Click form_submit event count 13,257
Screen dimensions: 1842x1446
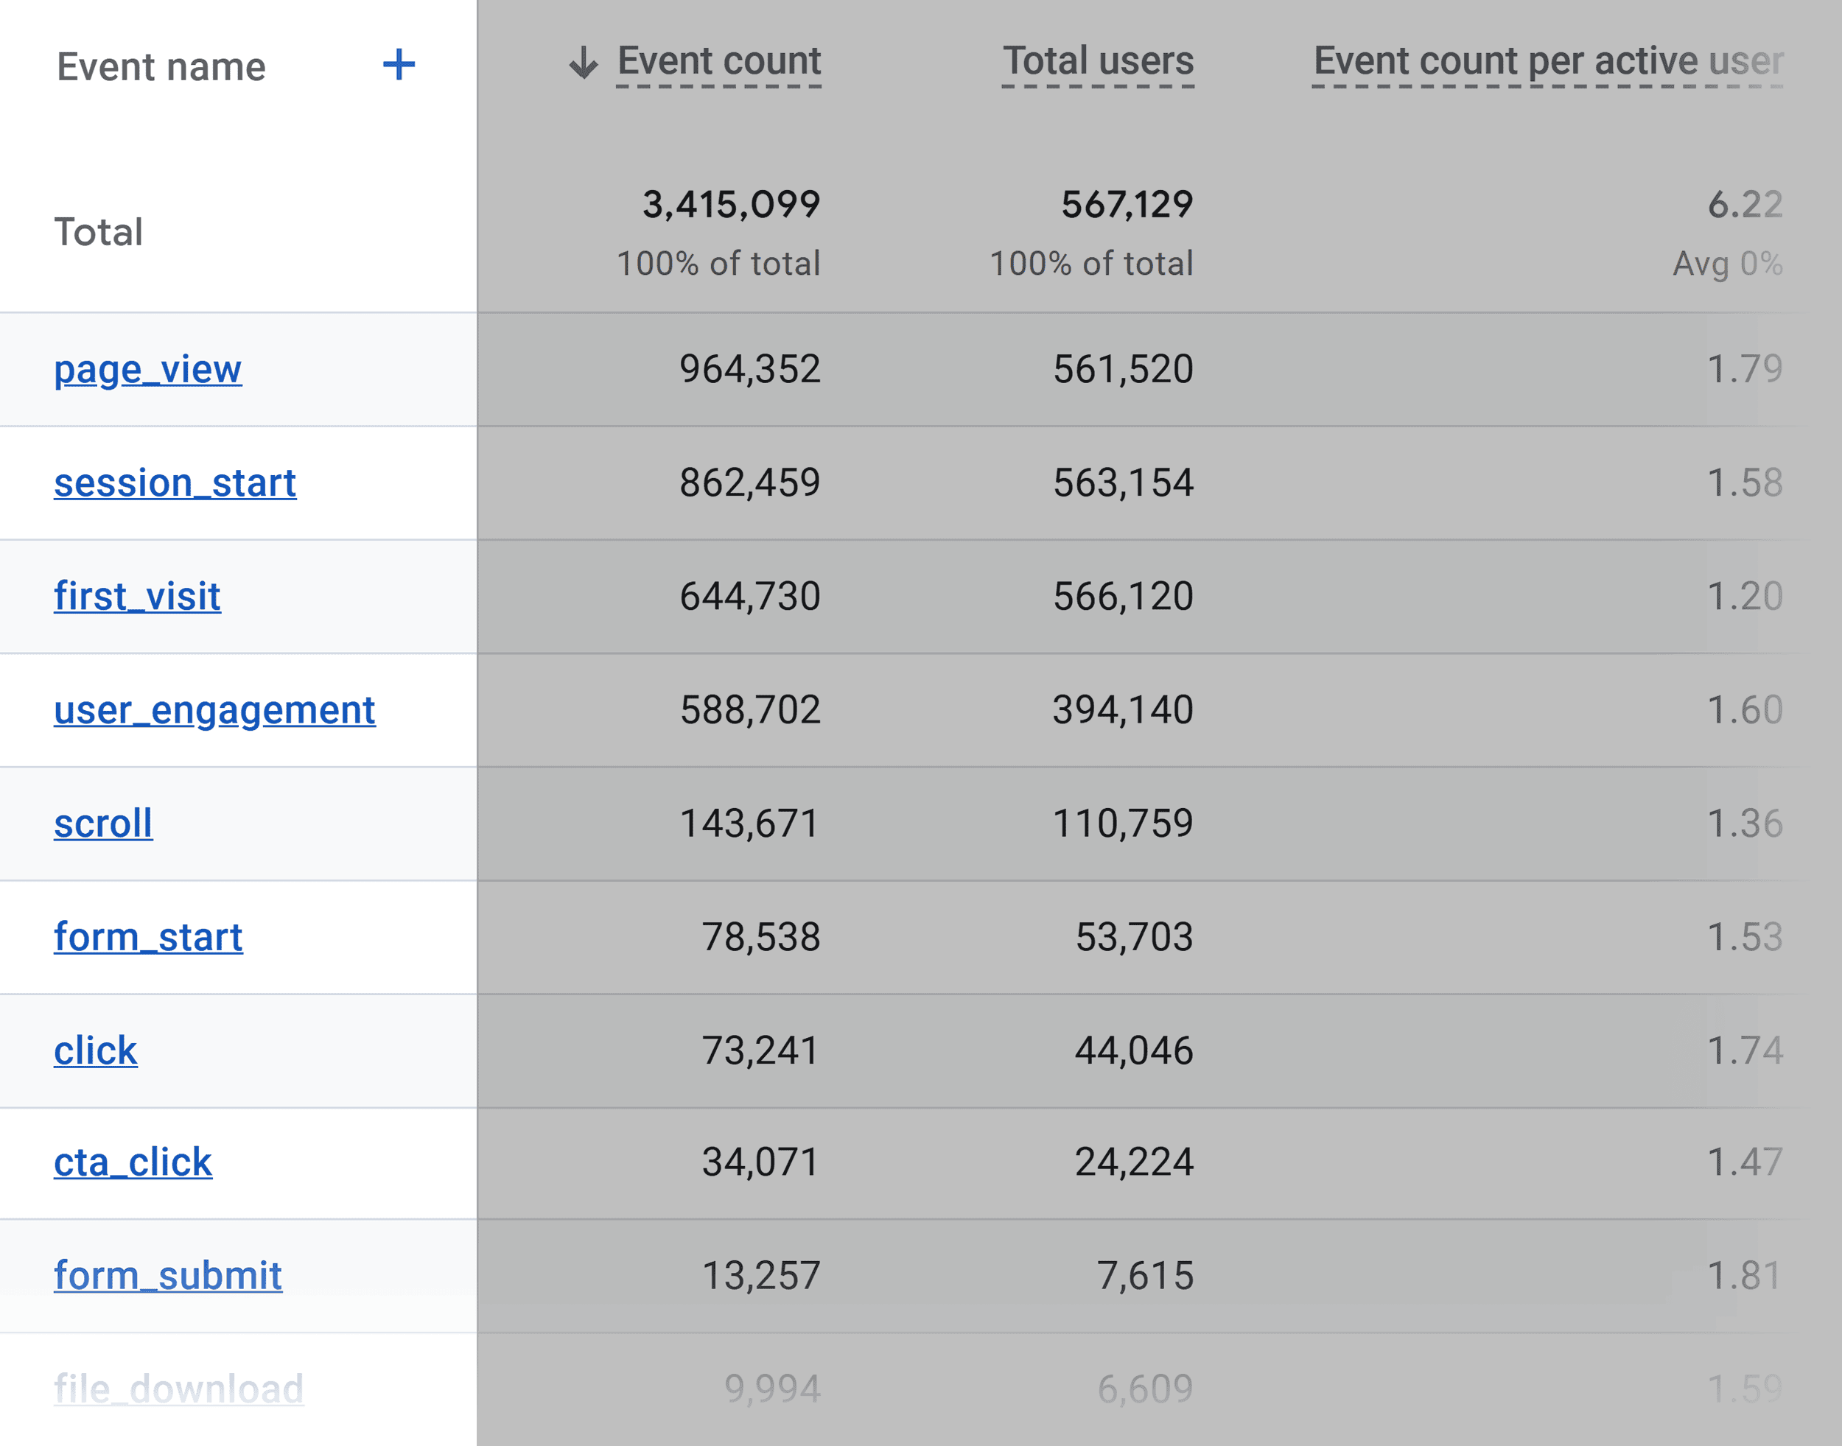coord(760,1275)
